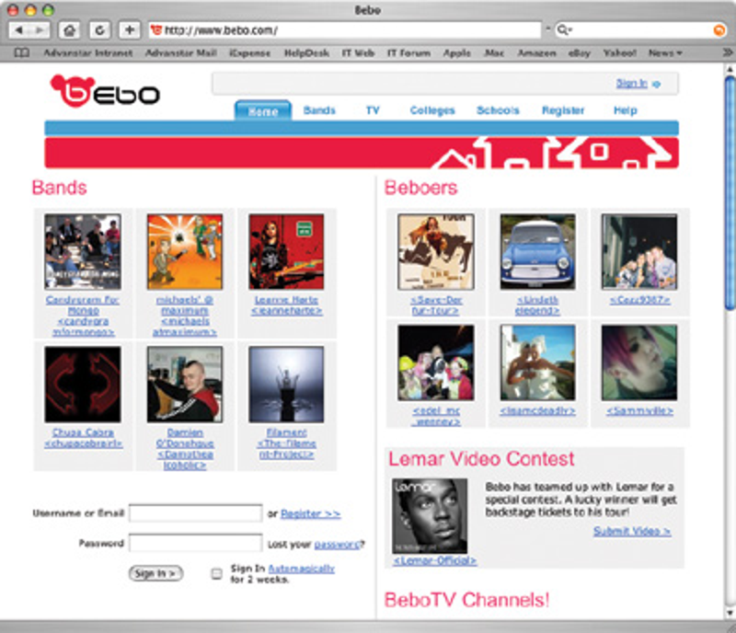The image size is (736, 633).
Task: Enable Sign In Automagically checkbox
Action: 216,574
